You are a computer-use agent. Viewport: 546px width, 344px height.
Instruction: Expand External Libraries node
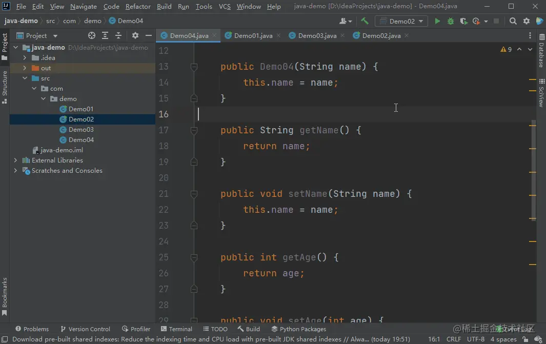pos(16,160)
